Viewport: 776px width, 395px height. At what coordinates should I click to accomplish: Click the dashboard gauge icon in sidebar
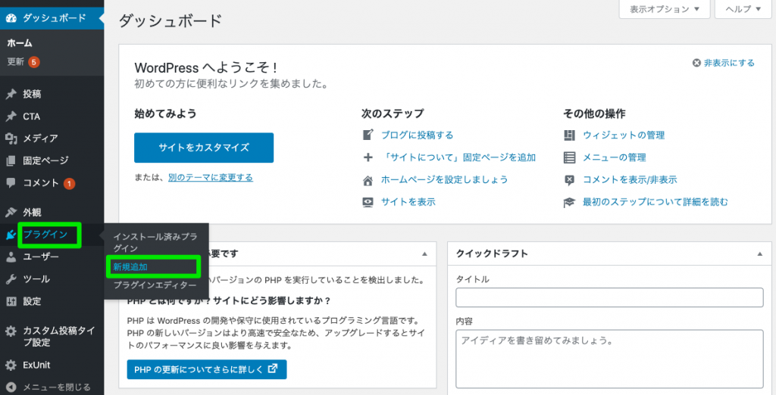pos(11,18)
